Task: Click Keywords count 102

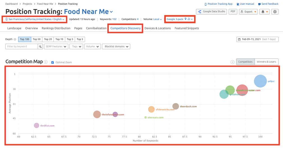Action: pyautogui.click(x=114, y=19)
